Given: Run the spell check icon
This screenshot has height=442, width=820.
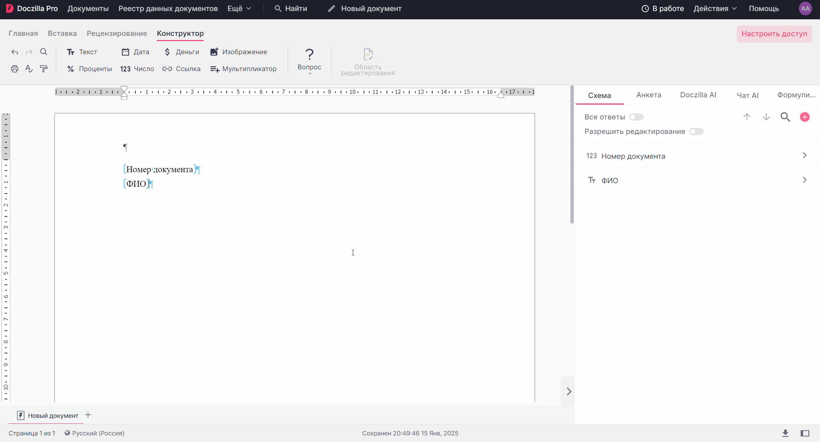Looking at the screenshot, I should point(29,69).
